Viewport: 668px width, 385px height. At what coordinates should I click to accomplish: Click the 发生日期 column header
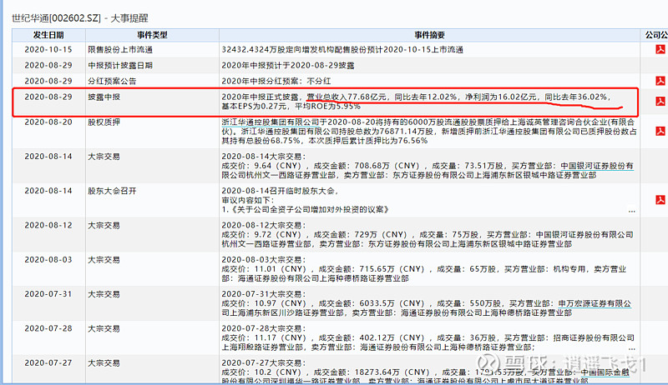pyautogui.click(x=48, y=35)
